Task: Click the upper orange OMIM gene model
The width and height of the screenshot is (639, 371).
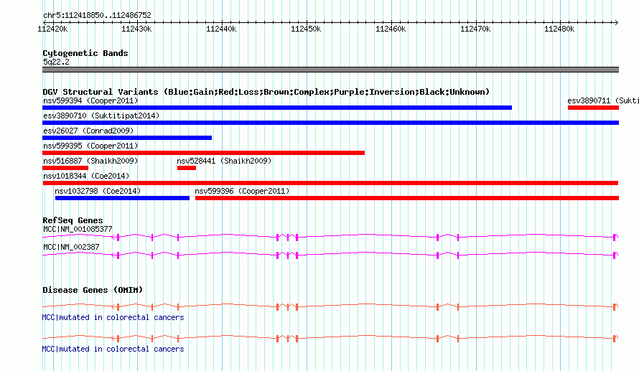Action: click(330, 306)
